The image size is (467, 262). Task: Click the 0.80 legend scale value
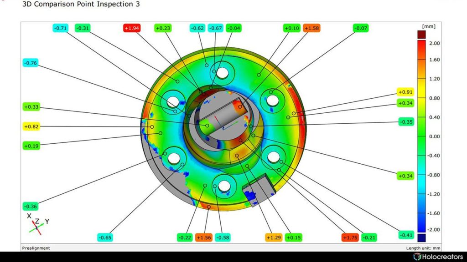tap(434, 98)
